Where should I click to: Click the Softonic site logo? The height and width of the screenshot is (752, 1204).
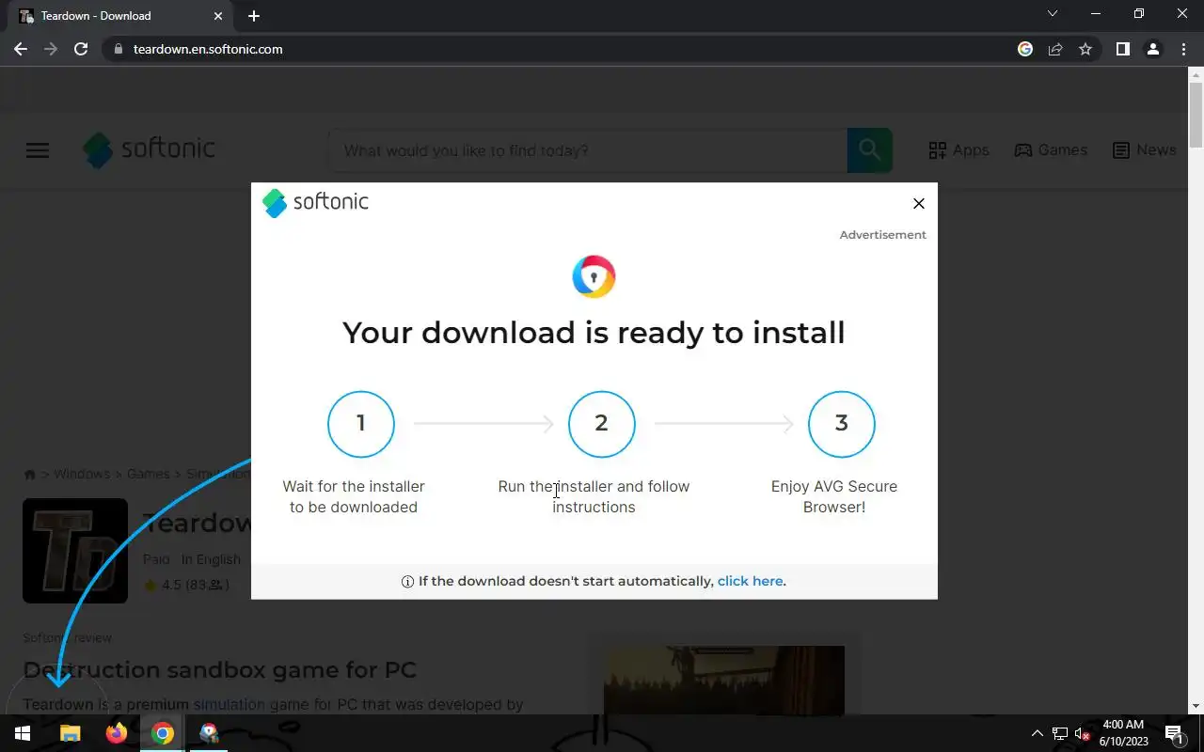click(149, 149)
